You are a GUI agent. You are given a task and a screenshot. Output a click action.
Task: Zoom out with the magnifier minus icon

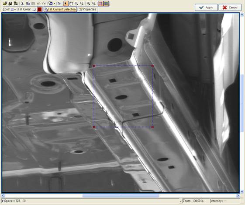coord(82,4)
